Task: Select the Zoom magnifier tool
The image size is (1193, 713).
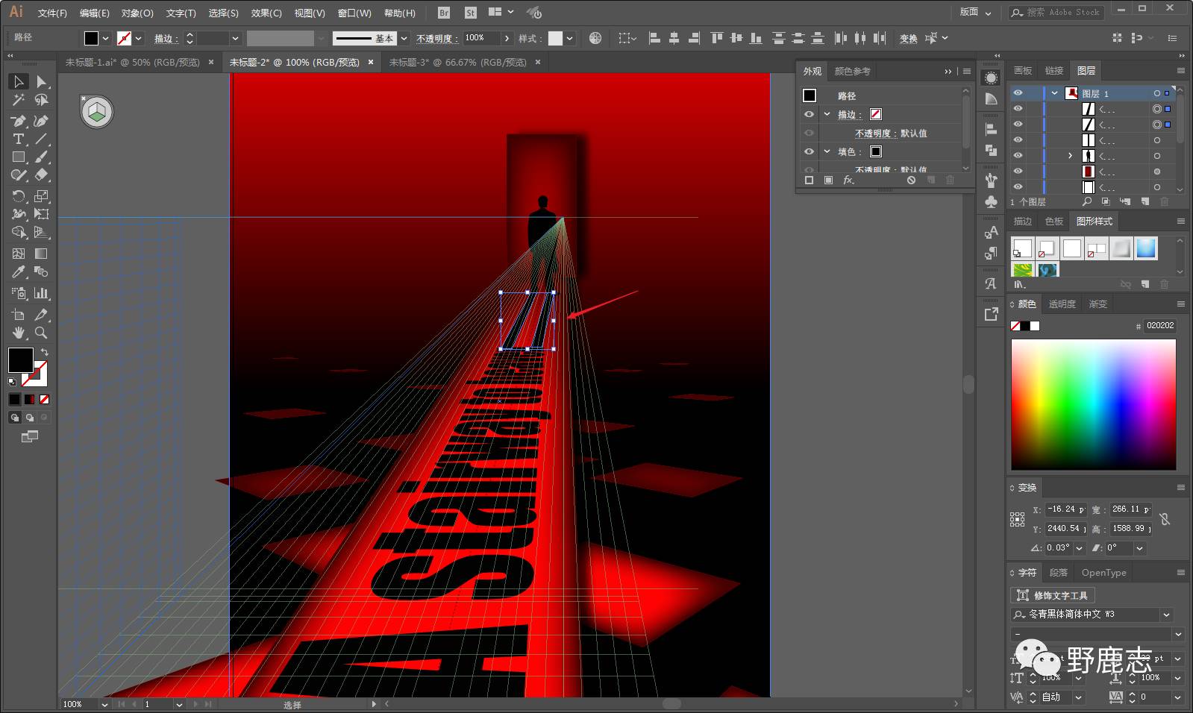Action: (42, 333)
